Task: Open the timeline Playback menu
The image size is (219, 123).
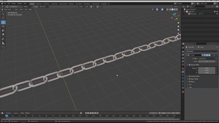Action: point(9,113)
